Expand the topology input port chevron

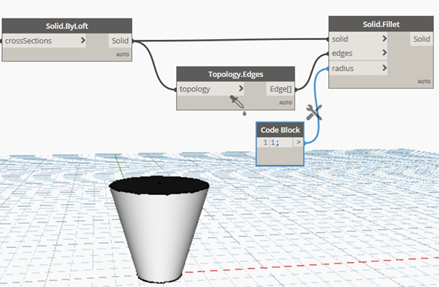[241, 89]
